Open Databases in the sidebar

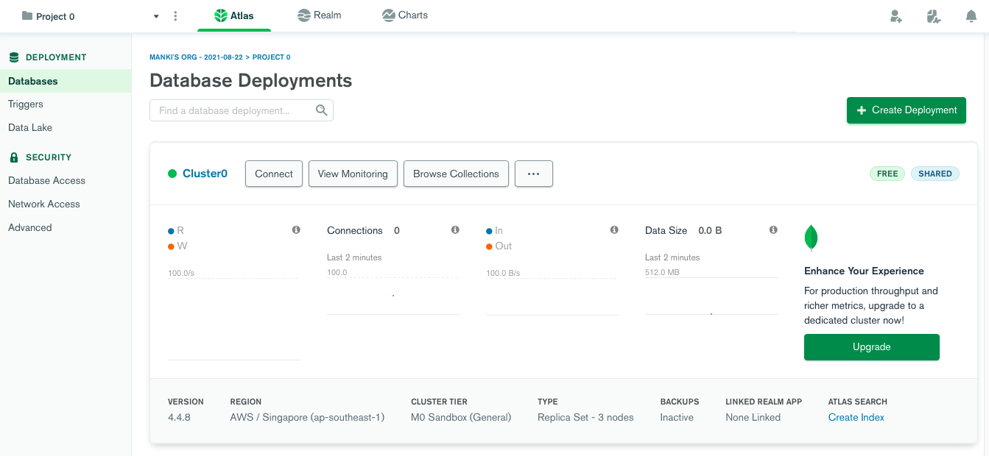[66, 81]
